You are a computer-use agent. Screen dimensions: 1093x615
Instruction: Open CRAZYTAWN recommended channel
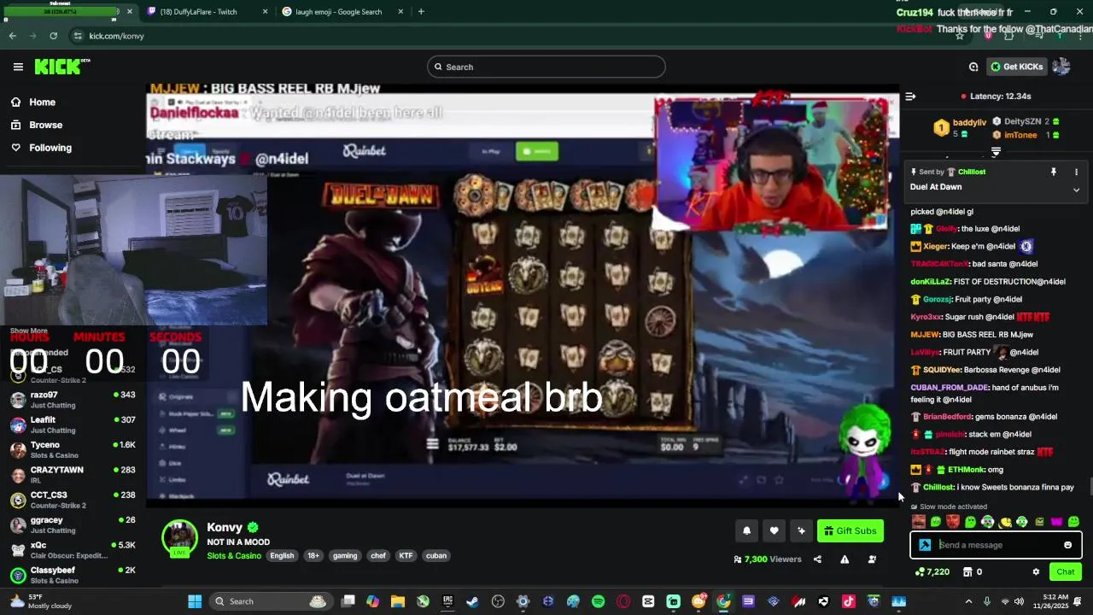tap(73, 475)
